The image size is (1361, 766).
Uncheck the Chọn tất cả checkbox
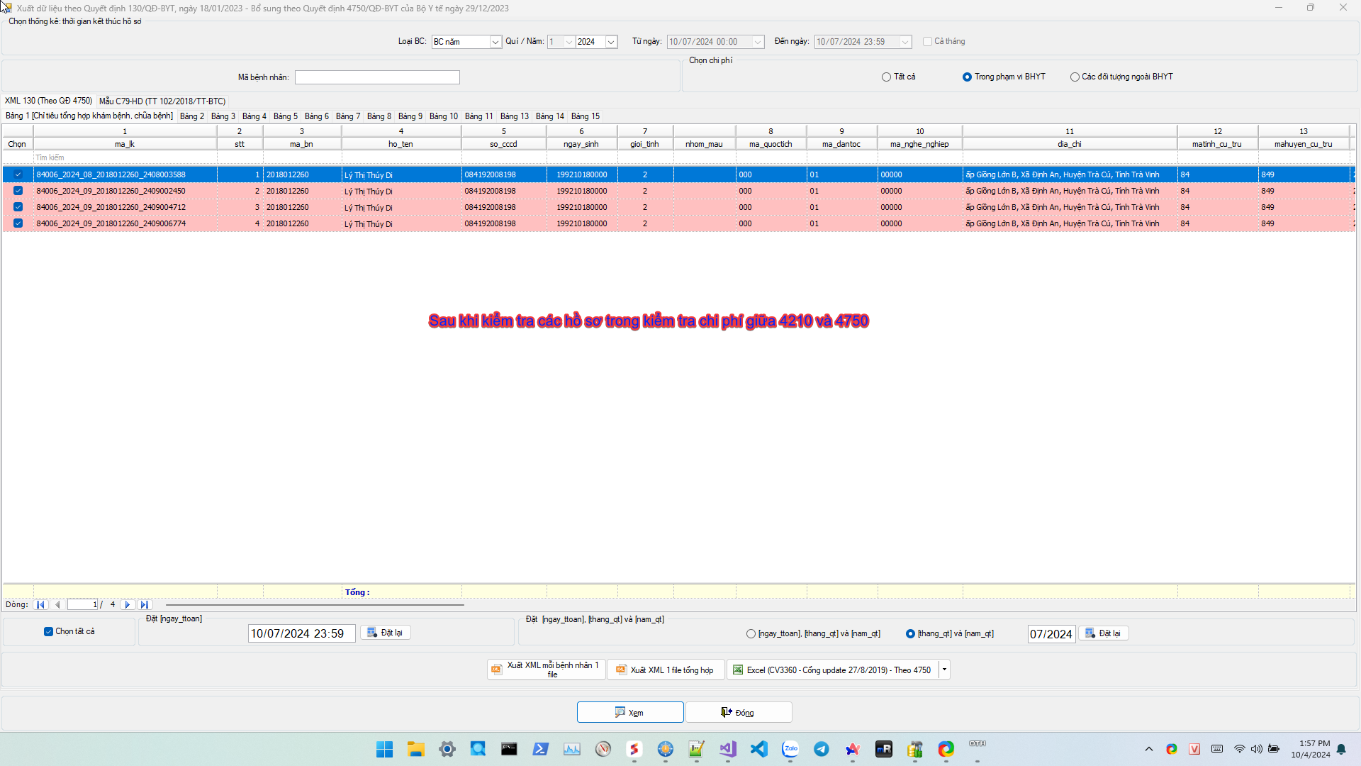point(48,631)
